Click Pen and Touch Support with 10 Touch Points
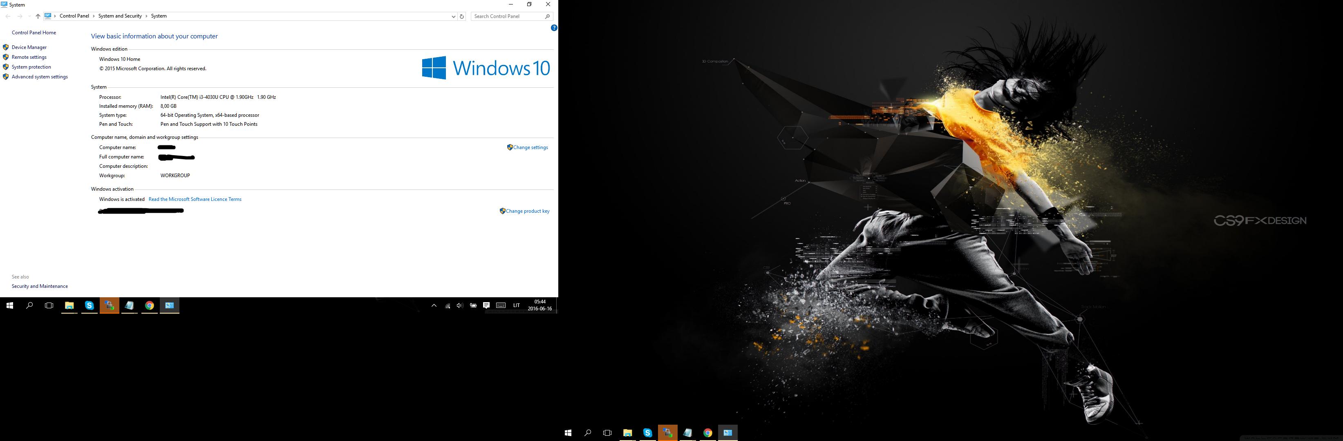The width and height of the screenshot is (1343, 441). (x=209, y=125)
